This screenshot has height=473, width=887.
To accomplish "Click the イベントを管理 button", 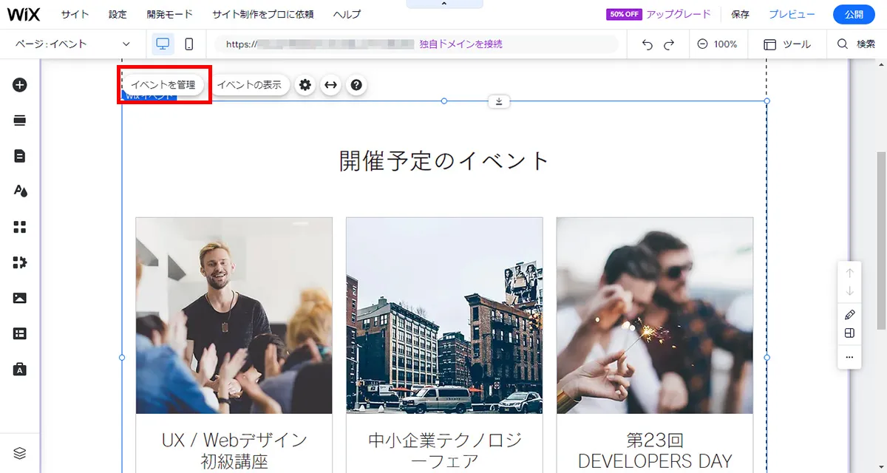I will click(x=163, y=84).
